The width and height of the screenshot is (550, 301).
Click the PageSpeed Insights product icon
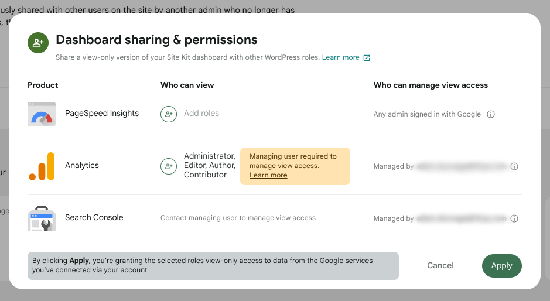coord(42,114)
